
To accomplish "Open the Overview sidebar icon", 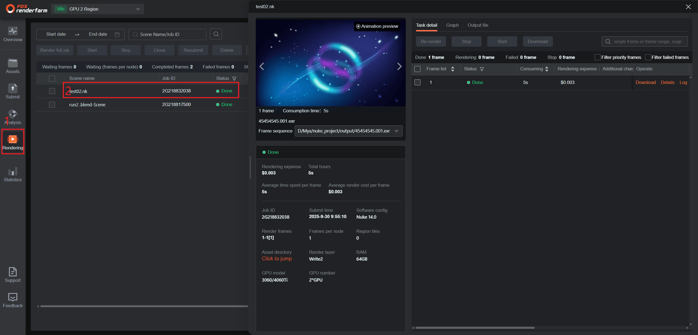I will [13, 31].
